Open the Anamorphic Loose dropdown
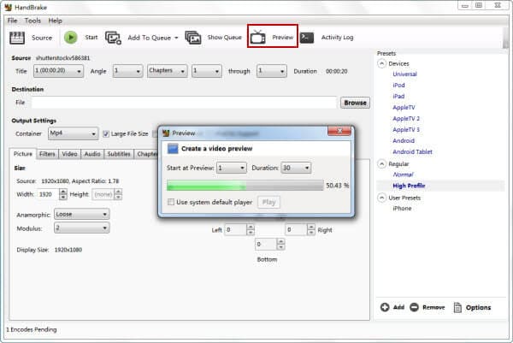513x343 pixels. click(x=82, y=214)
